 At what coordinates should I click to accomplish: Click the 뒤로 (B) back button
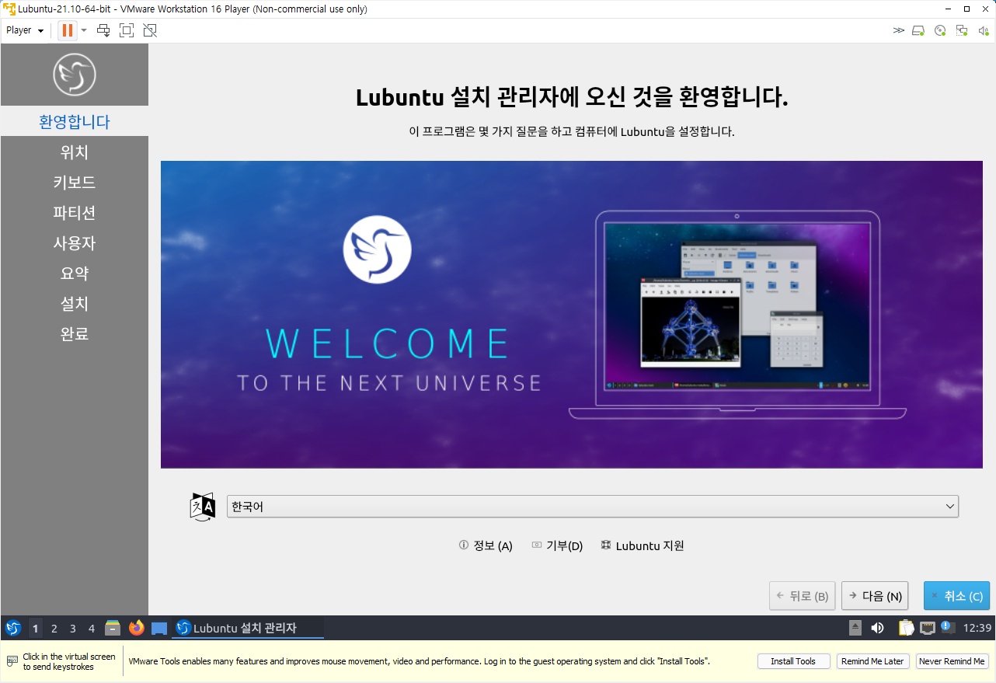pyautogui.click(x=803, y=596)
